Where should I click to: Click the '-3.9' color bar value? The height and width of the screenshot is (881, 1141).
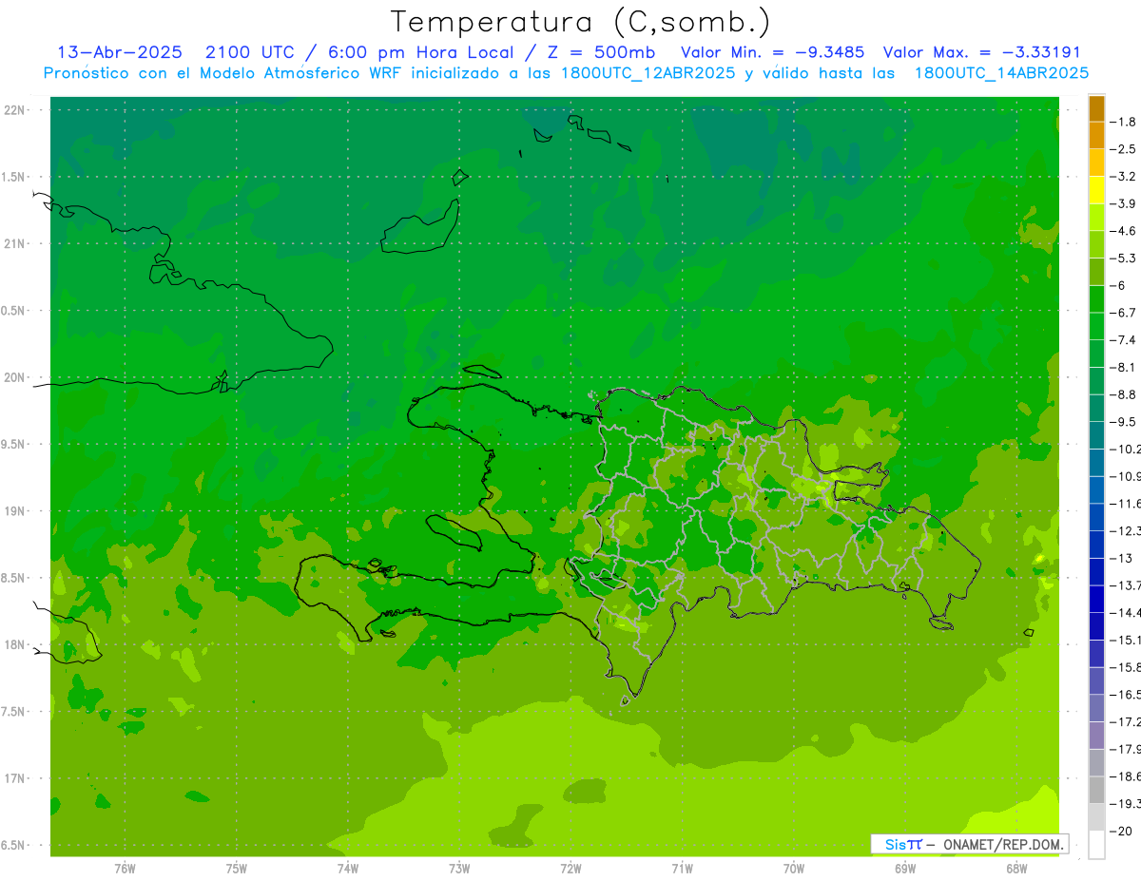click(1124, 203)
